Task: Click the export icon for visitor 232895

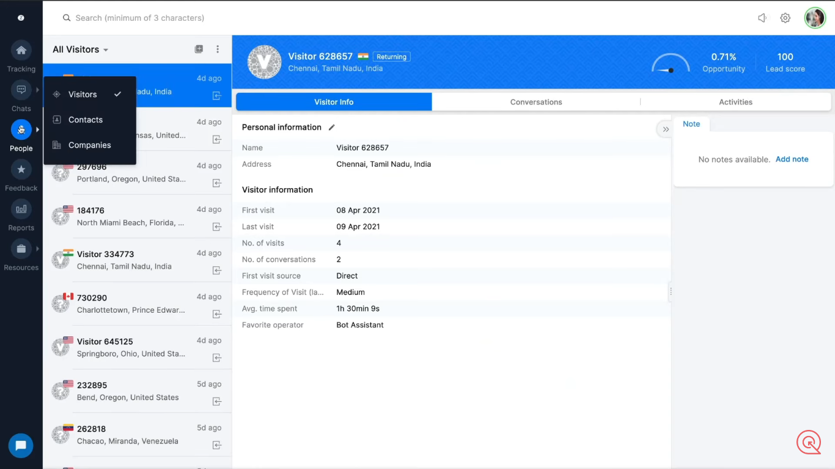Action: [217, 401]
